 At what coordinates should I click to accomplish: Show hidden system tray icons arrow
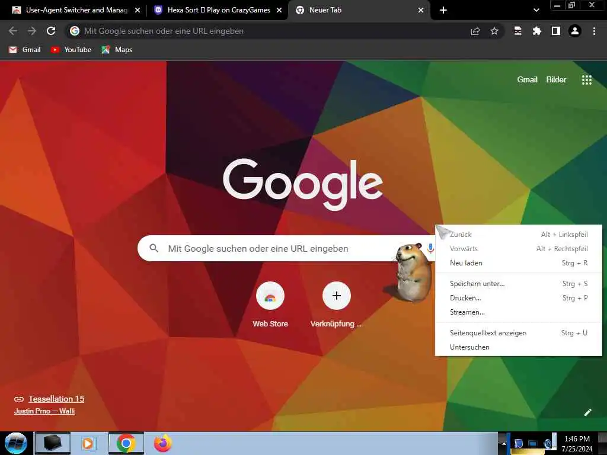pyautogui.click(x=503, y=443)
